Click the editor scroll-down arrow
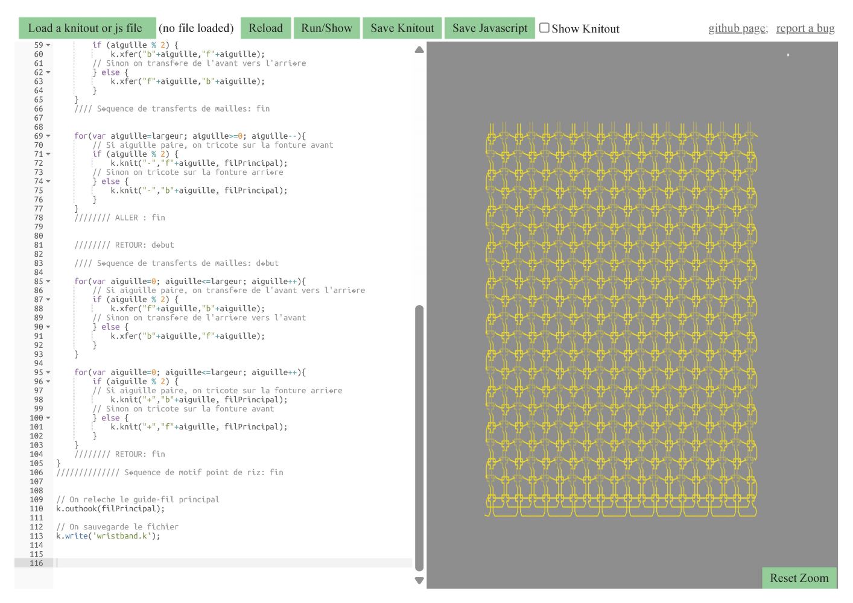This screenshot has width=853, height=603. point(419,581)
